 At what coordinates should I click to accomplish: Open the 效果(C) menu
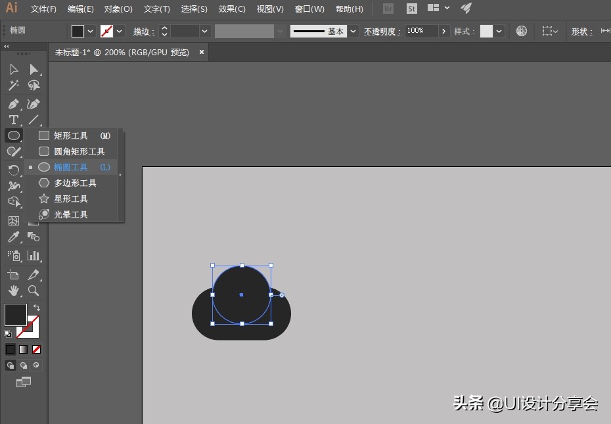[x=232, y=9]
